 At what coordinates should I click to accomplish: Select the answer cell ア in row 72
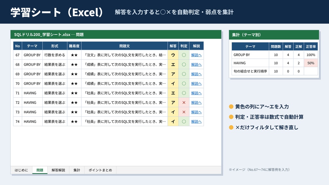173,102
